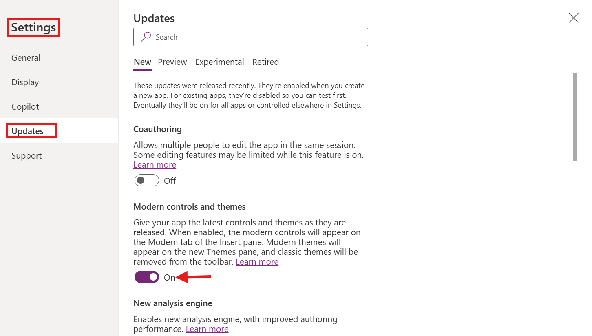Screen dimensions: 592x336
Task: Select the New tab
Action: point(142,62)
